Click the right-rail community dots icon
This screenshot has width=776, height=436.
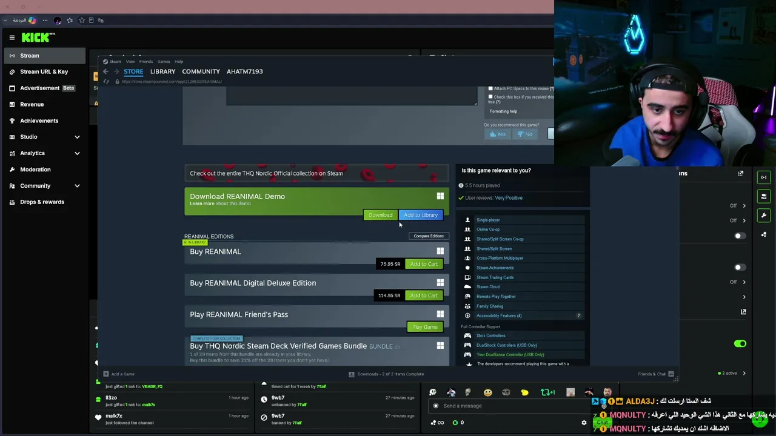tap(764, 234)
